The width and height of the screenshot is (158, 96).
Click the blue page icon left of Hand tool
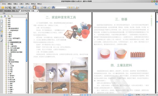click(x=30, y=7)
